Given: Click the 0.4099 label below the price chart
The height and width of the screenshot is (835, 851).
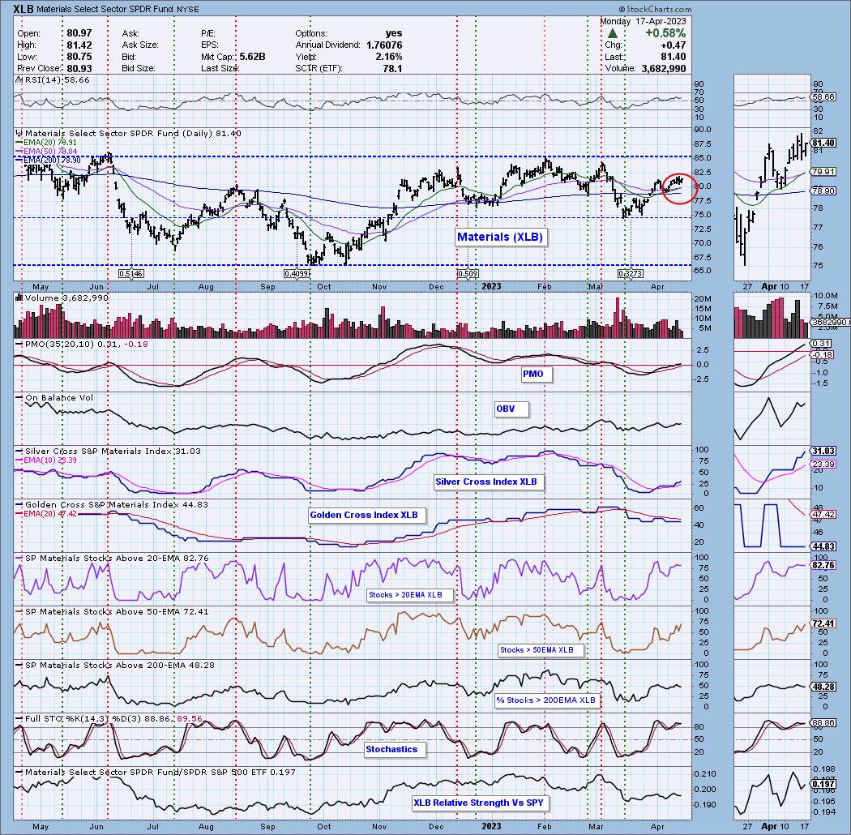Looking at the screenshot, I should click(297, 274).
